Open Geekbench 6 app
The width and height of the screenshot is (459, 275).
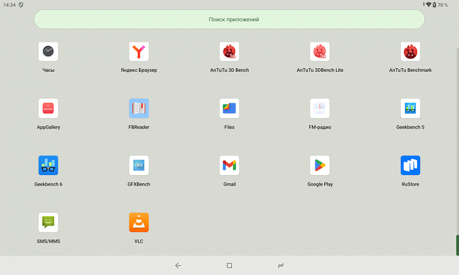point(48,165)
